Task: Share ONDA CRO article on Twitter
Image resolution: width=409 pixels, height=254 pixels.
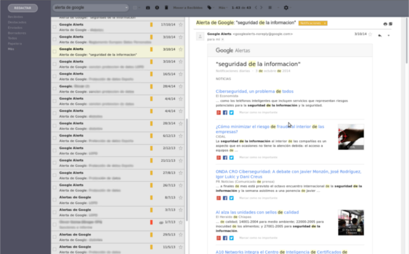Action: [x=231, y=198]
